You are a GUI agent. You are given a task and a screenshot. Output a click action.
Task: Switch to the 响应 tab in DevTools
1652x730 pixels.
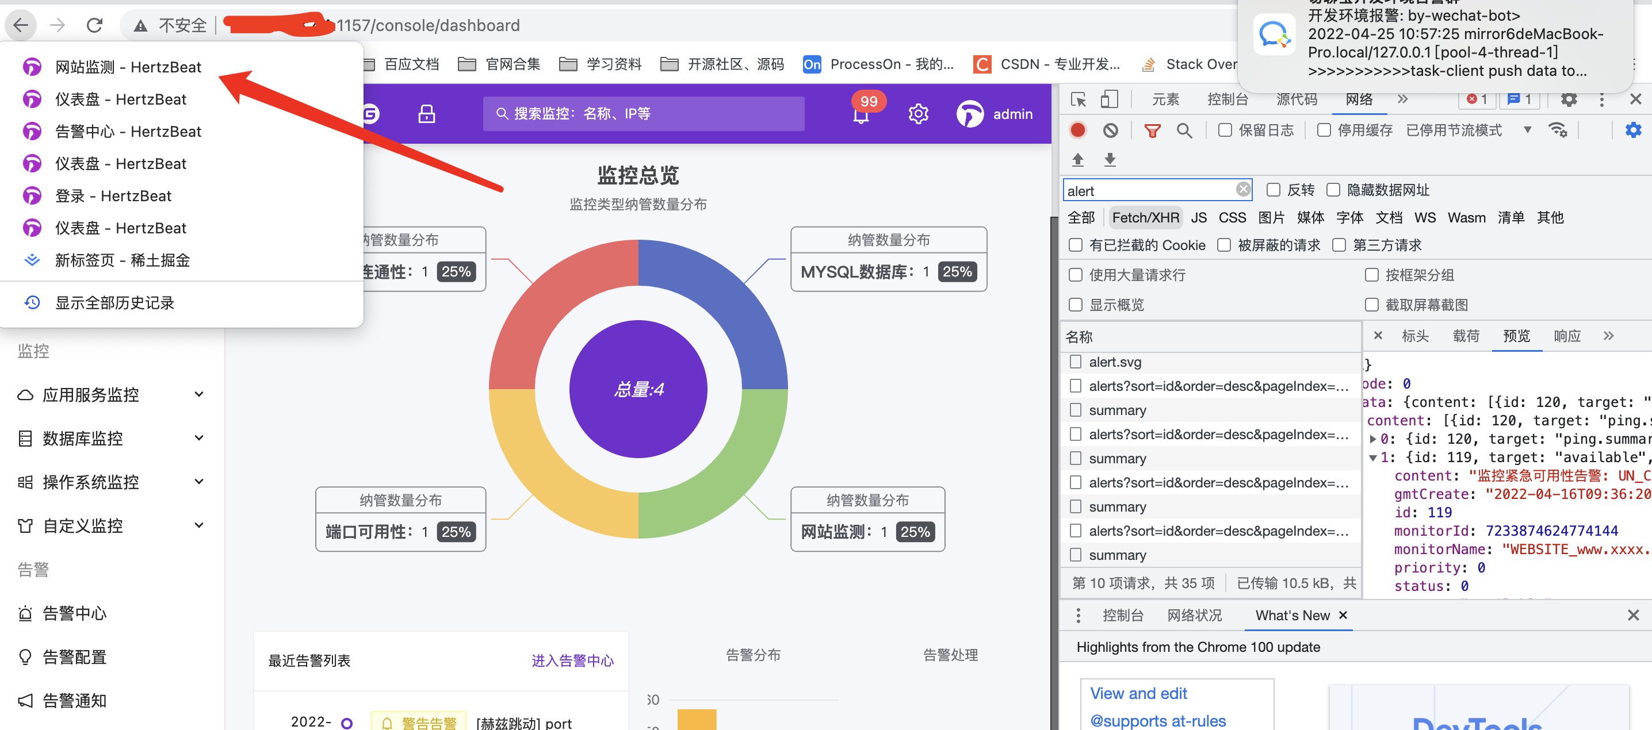pos(1567,336)
